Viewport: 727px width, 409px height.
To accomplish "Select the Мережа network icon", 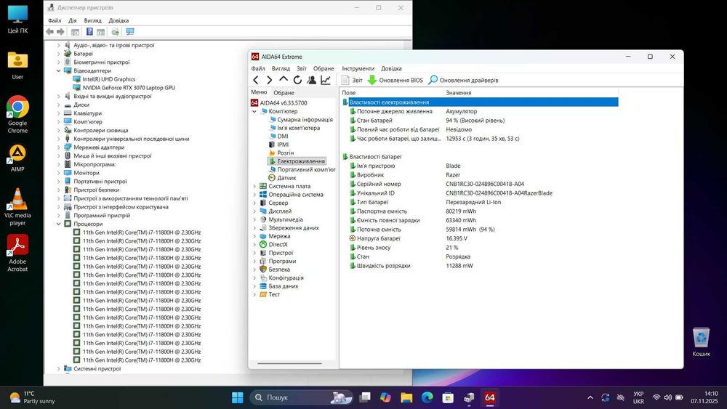I will [263, 236].
